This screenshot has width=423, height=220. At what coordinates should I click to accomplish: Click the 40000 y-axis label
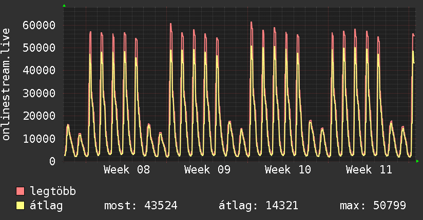click(x=39, y=71)
